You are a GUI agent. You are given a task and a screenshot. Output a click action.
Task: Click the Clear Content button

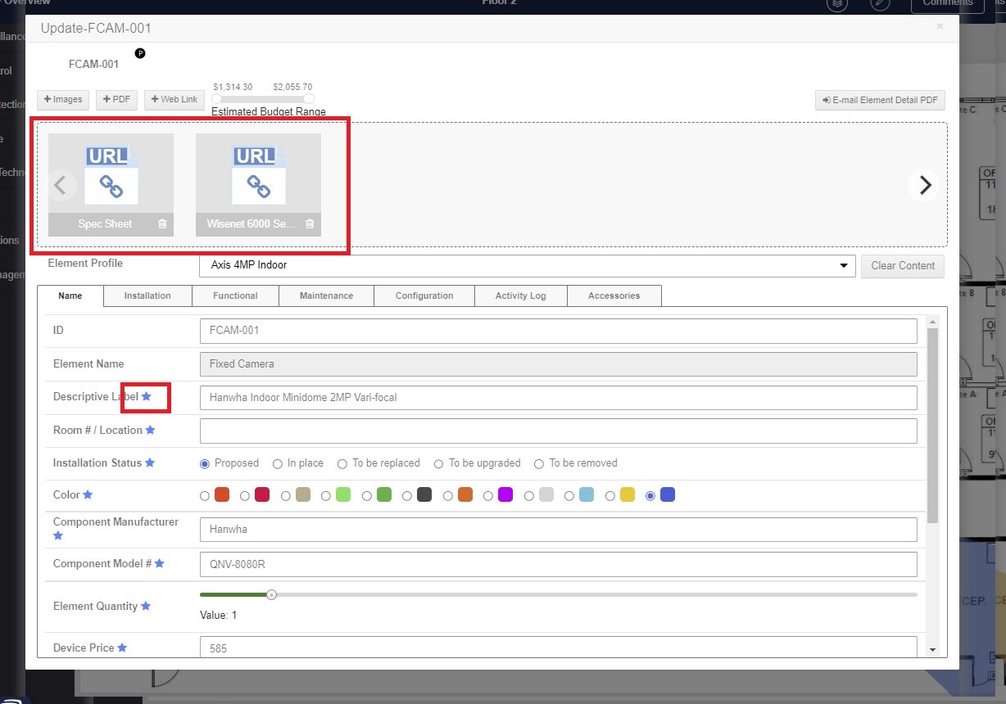pyautogui.click(x=902, y=265)
